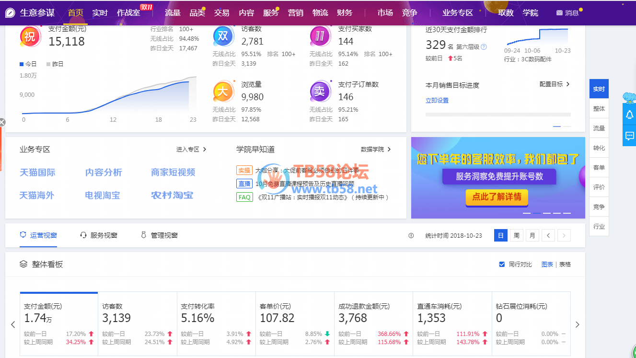Open the chat bubble icon on the right edge

[x=629, y=136]
